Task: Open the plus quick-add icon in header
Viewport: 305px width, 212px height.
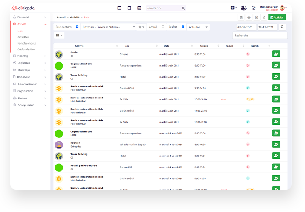Action: click(x=233, y=8)
